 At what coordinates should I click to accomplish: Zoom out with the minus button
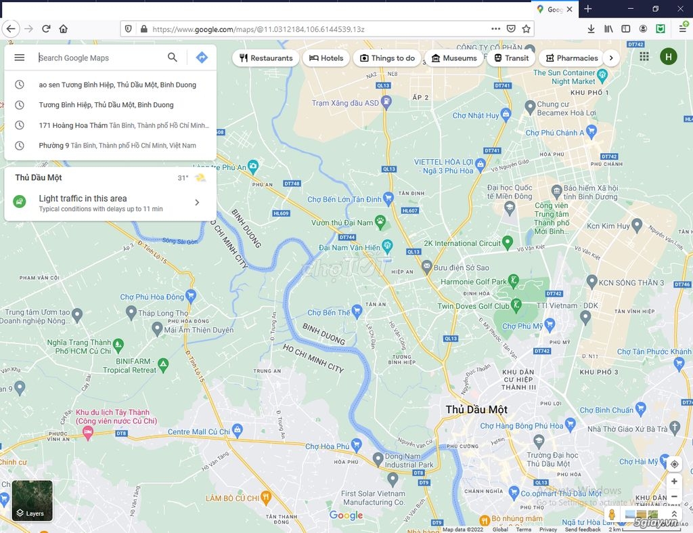coord(674,496)
